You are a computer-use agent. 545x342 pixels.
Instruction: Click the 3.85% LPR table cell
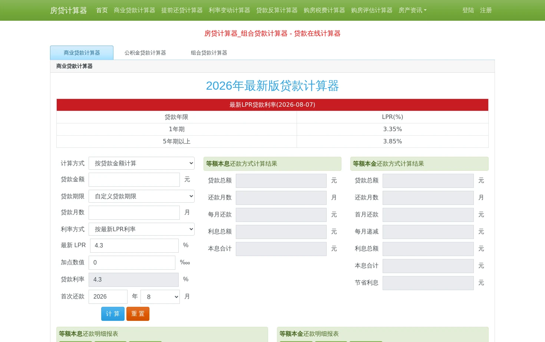393,142
